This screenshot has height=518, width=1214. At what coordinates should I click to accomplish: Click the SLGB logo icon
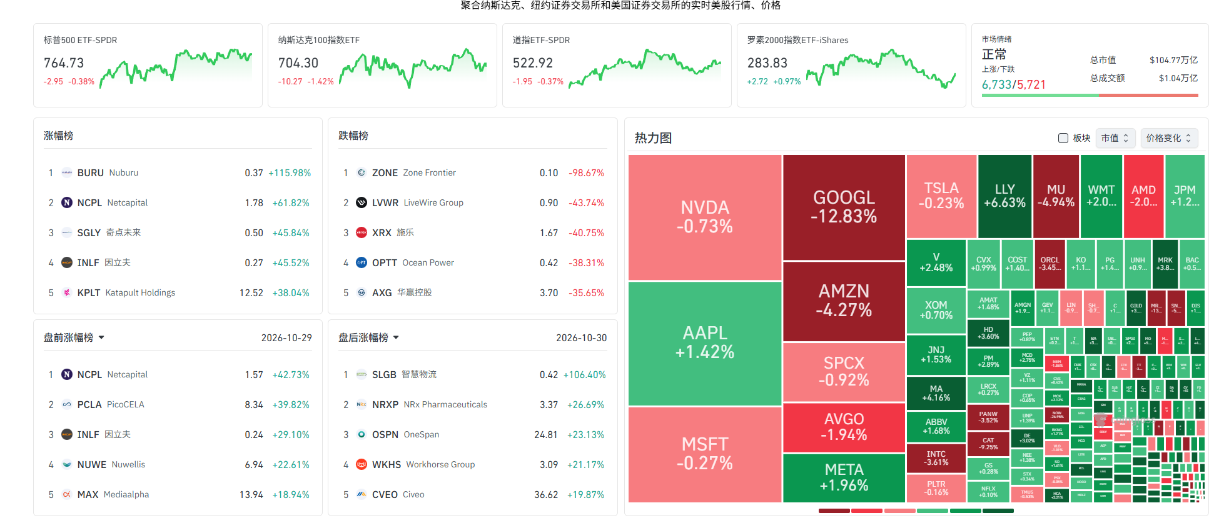coord(362,375)
